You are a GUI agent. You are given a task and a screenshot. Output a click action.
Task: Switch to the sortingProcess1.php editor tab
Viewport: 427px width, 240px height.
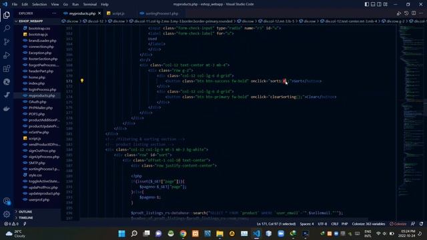tap(161, 13)
